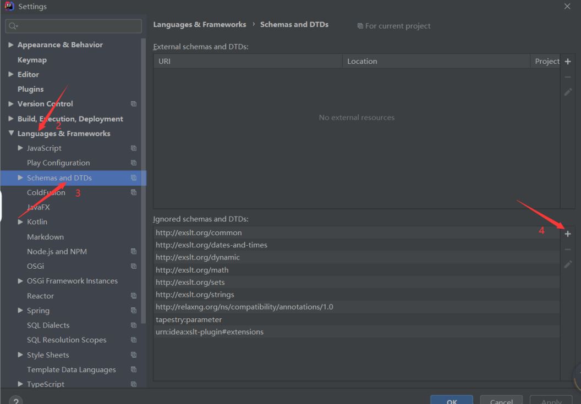Screen dimensions: 581x404
Task: Select http://exslt.org/dynamic entry
Action: (x=357, y=257)
